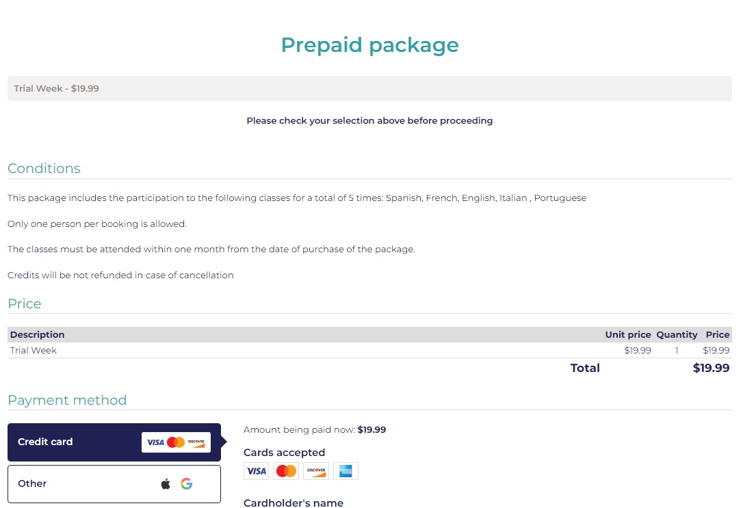Click the Cardholder's name label
743x508 pixels.
click(294, 503)
